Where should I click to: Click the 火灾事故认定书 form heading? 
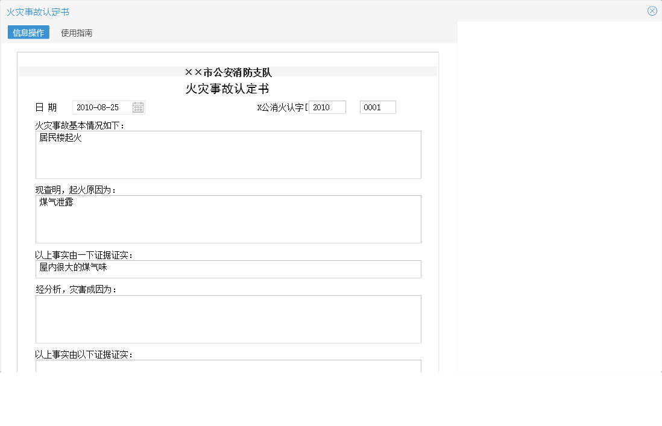coord(228,87)
